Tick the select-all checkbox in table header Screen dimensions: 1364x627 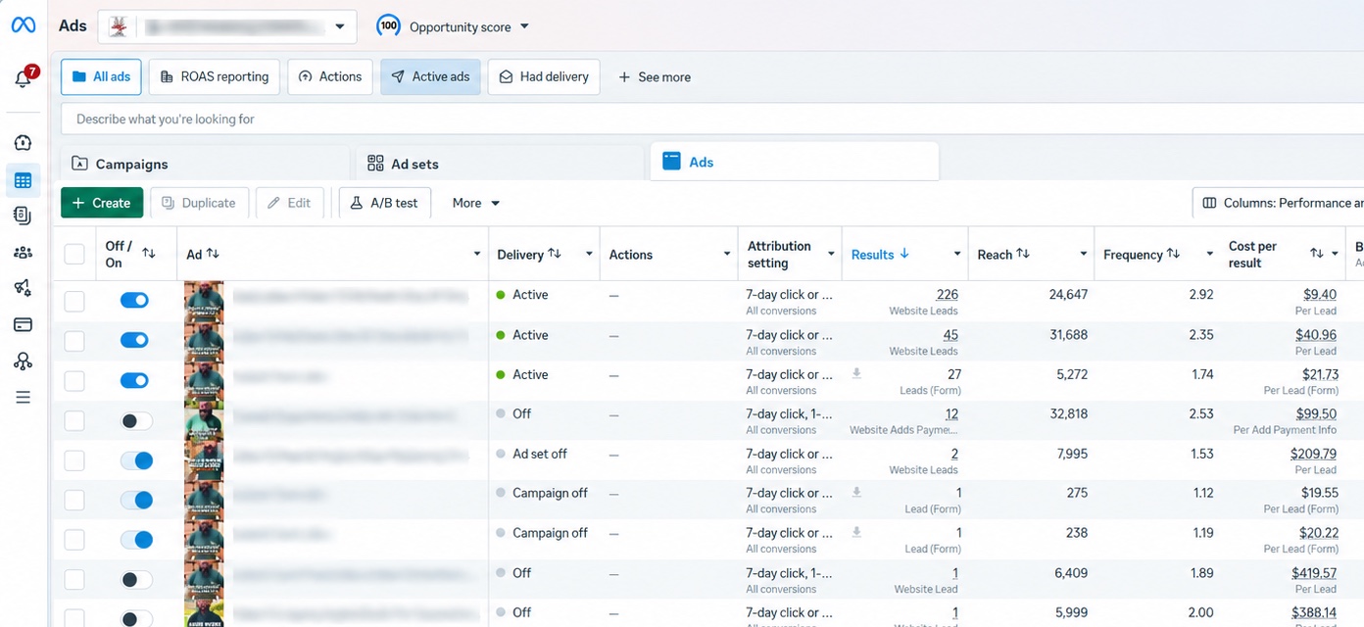point(74,255)
